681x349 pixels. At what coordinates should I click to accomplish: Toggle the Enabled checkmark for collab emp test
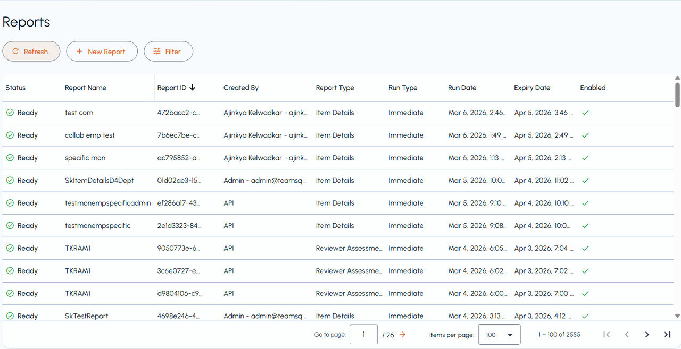click(x=585, y=135)
